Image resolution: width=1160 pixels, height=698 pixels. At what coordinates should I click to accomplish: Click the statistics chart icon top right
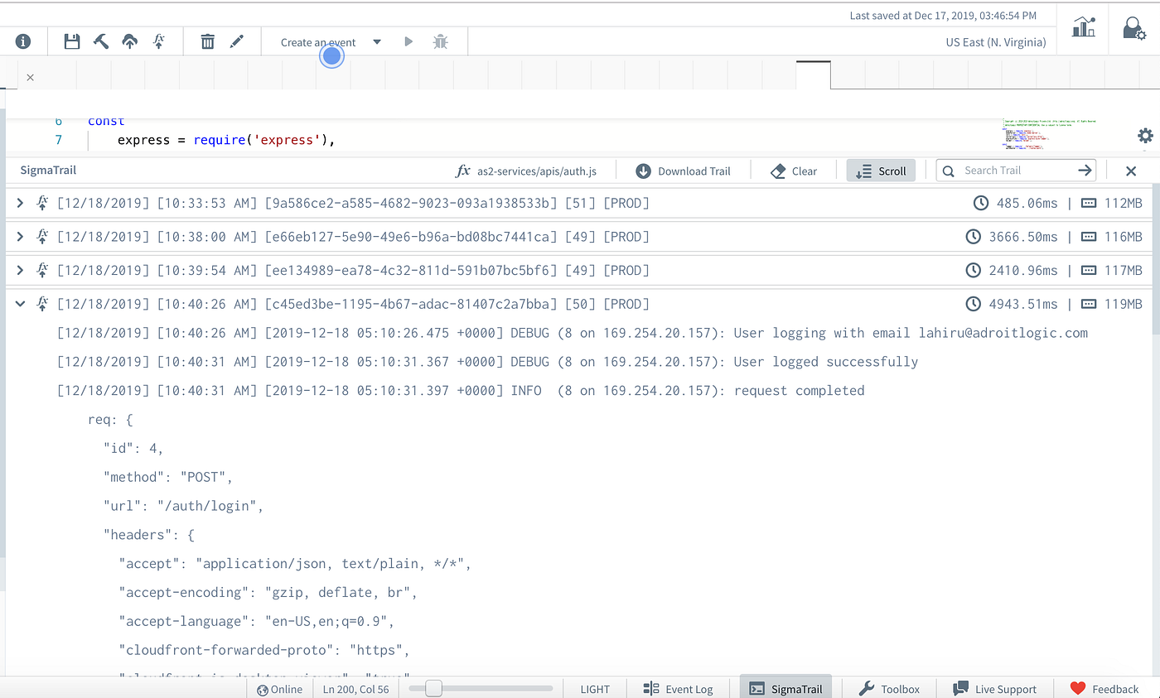coord(1083,27)
